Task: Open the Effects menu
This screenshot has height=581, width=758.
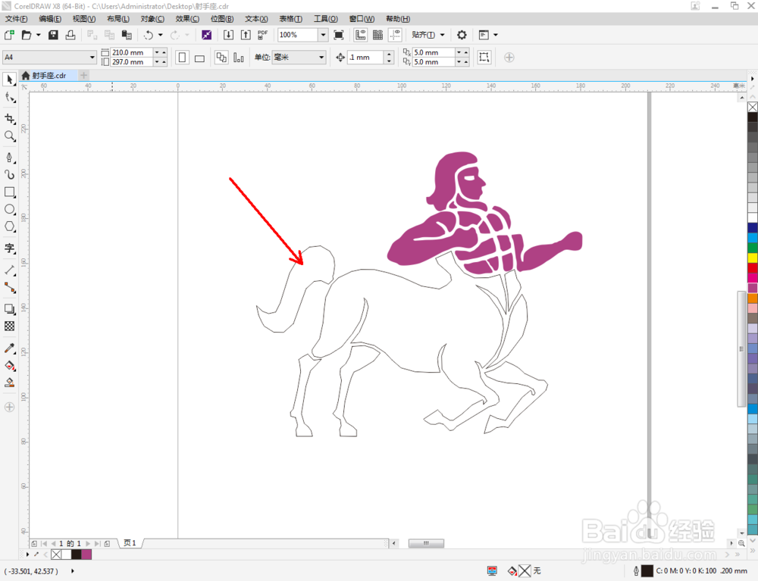Action: [187, 19]
